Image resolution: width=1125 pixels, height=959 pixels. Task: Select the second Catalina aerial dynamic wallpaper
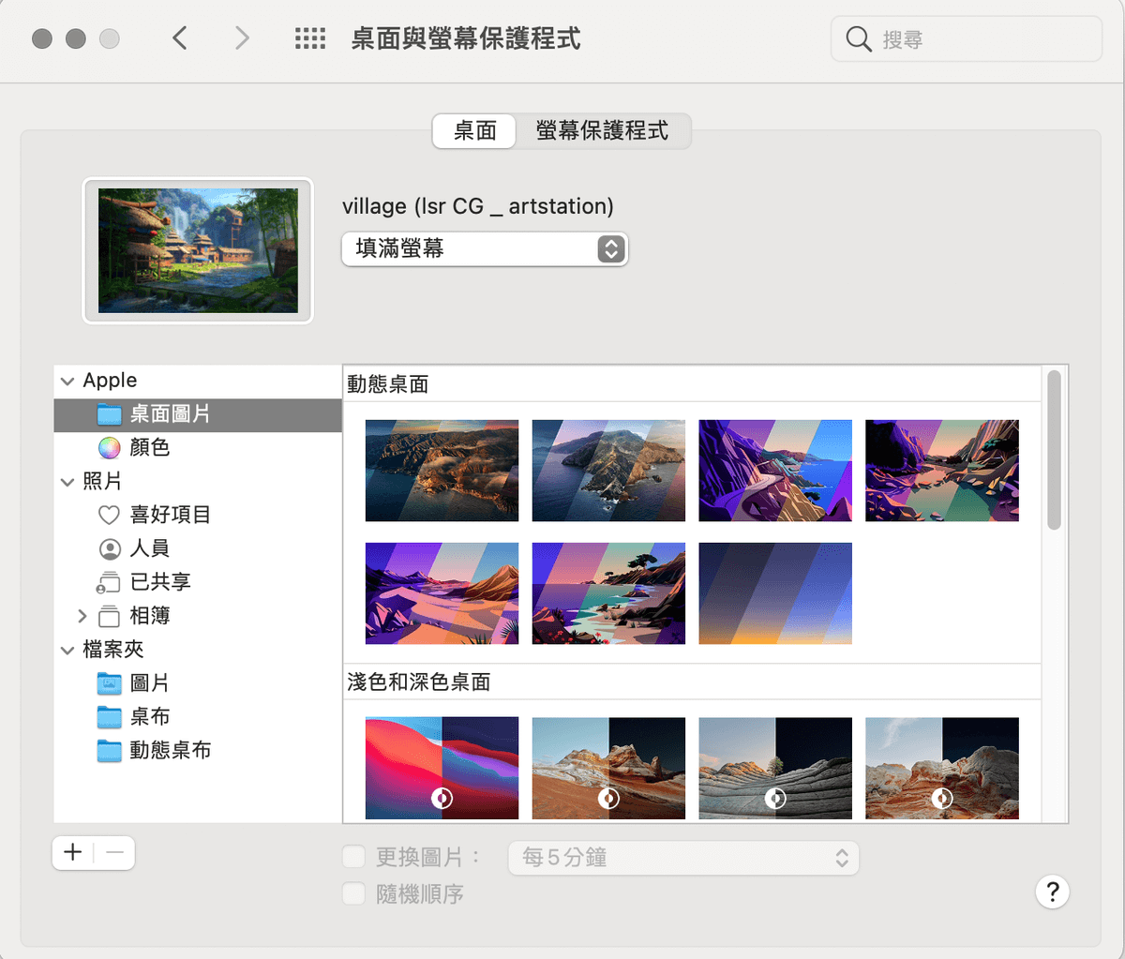[x=608, y=471]
